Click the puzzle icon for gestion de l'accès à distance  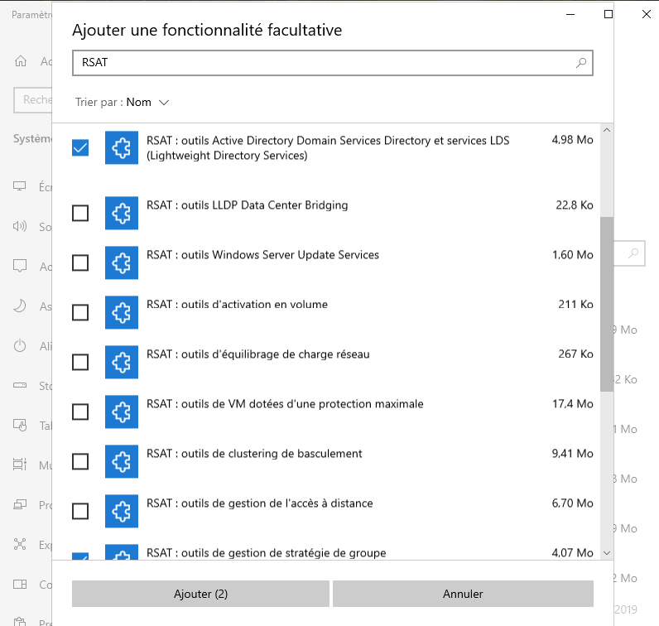click(x=122, y=511)
